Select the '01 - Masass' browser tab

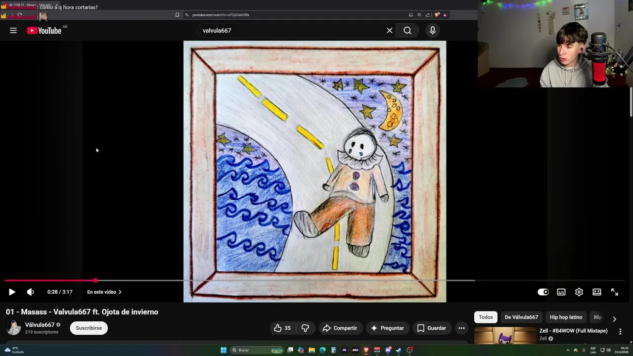pyautogui.click(x=31, y=5)
